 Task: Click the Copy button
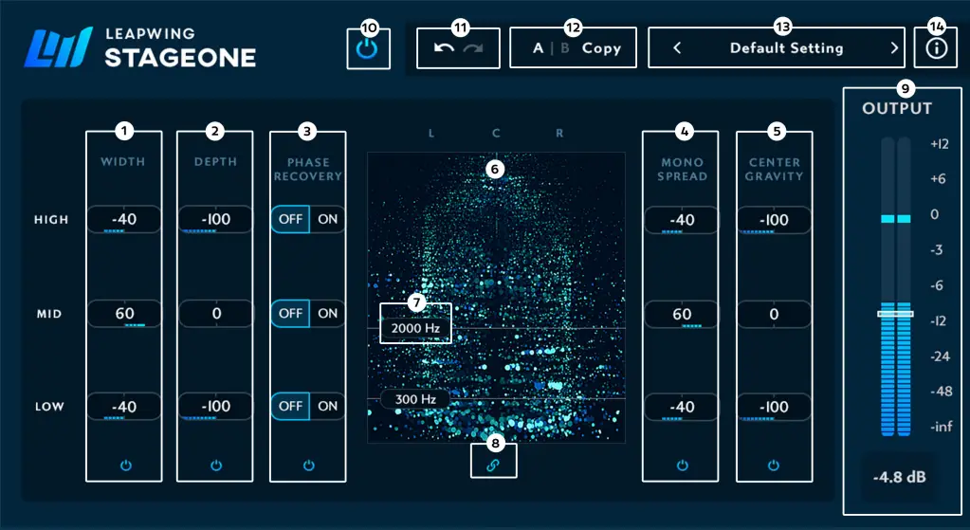pyautogui.click(x=601, y=48)
